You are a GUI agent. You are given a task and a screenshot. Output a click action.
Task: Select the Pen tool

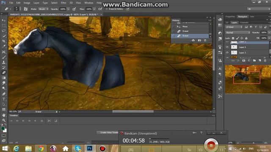point(4,94)
